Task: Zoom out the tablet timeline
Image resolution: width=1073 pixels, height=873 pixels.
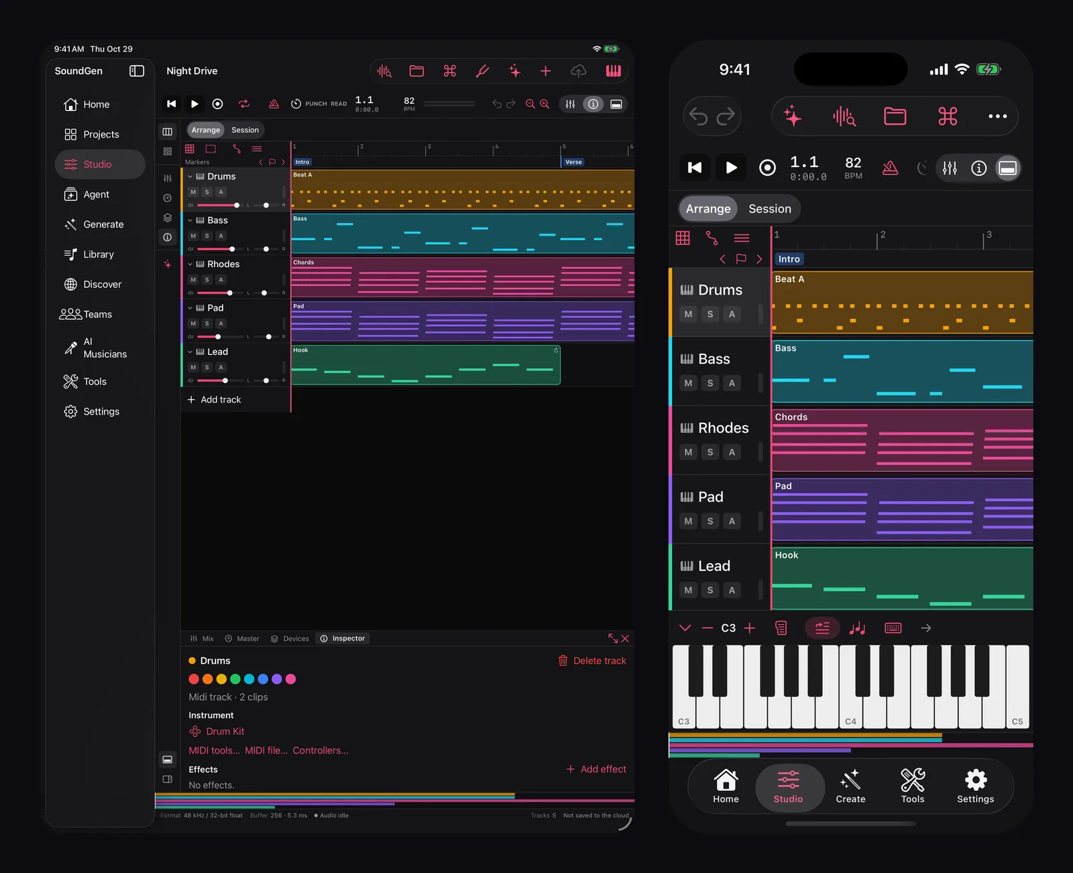Action: click(530, 104)
